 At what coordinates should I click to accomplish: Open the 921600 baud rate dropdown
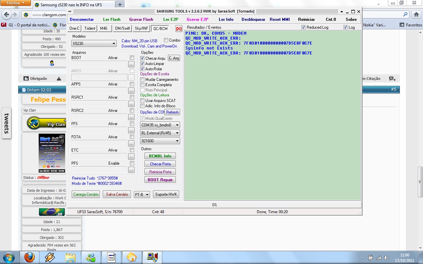pos(160,141)
